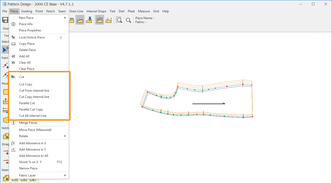This screenshot has width=332, height=183.
Task: Click the grain line arrow on pattern
Action: pos(209,104)
